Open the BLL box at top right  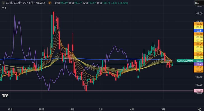(x=199, y=3)
